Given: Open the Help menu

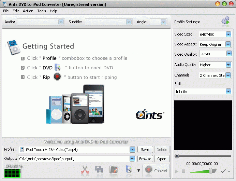Looking at the screenshot, I should (x=54, y=11).
